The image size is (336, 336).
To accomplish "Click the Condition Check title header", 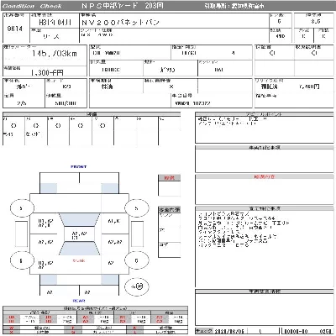I will pos(32,6).
